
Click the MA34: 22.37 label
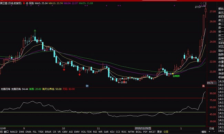coord(71,3)
